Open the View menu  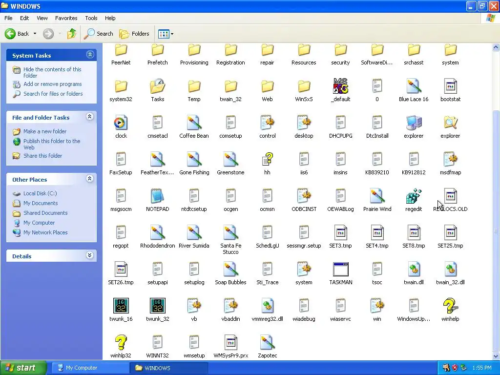click(x=42, y=18)
